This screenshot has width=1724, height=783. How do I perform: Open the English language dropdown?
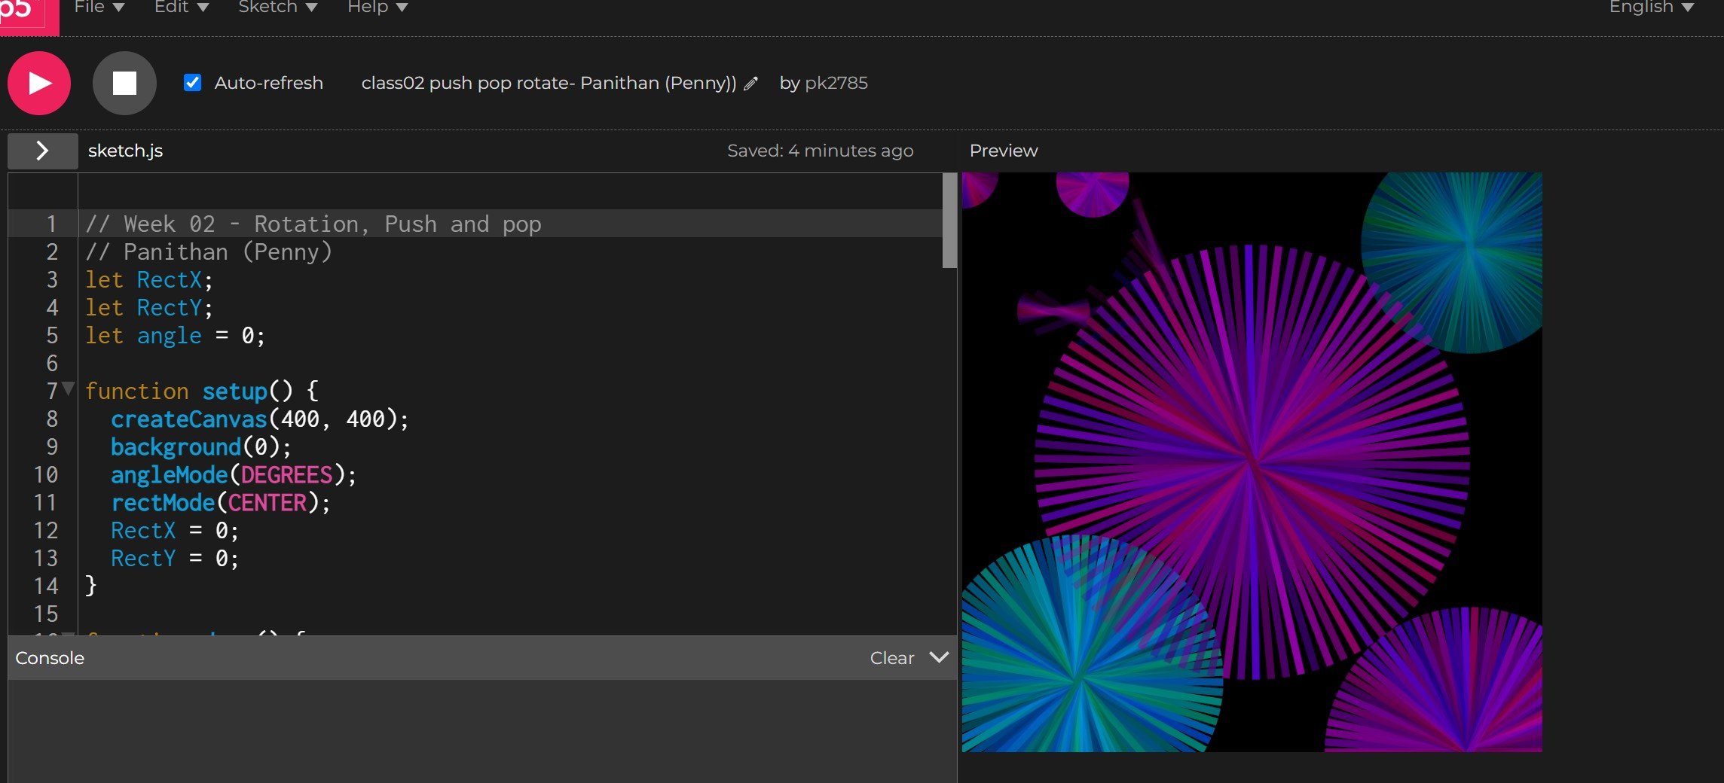point(1652,8)
